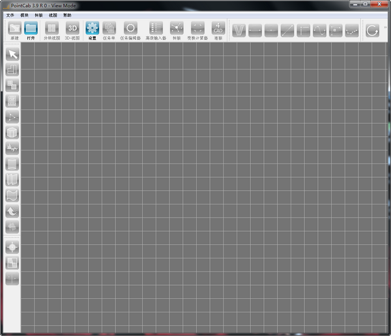Viewport: 391px width, 336px height.
Task: Select the sine curve spline tool
Action: tap(319, 31)
